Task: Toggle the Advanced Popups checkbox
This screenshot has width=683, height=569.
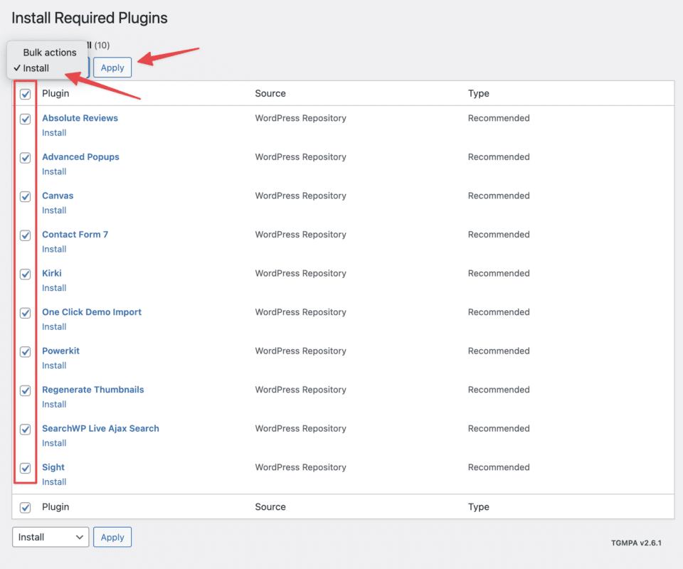Action: click(26, 157)
